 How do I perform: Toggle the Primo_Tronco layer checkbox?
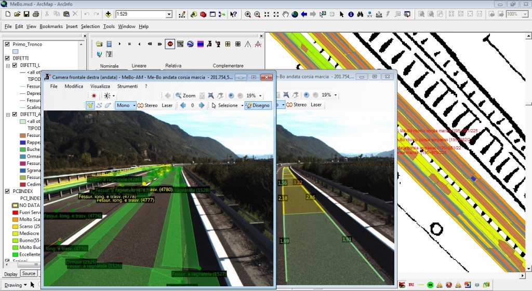tap(7, 44)
